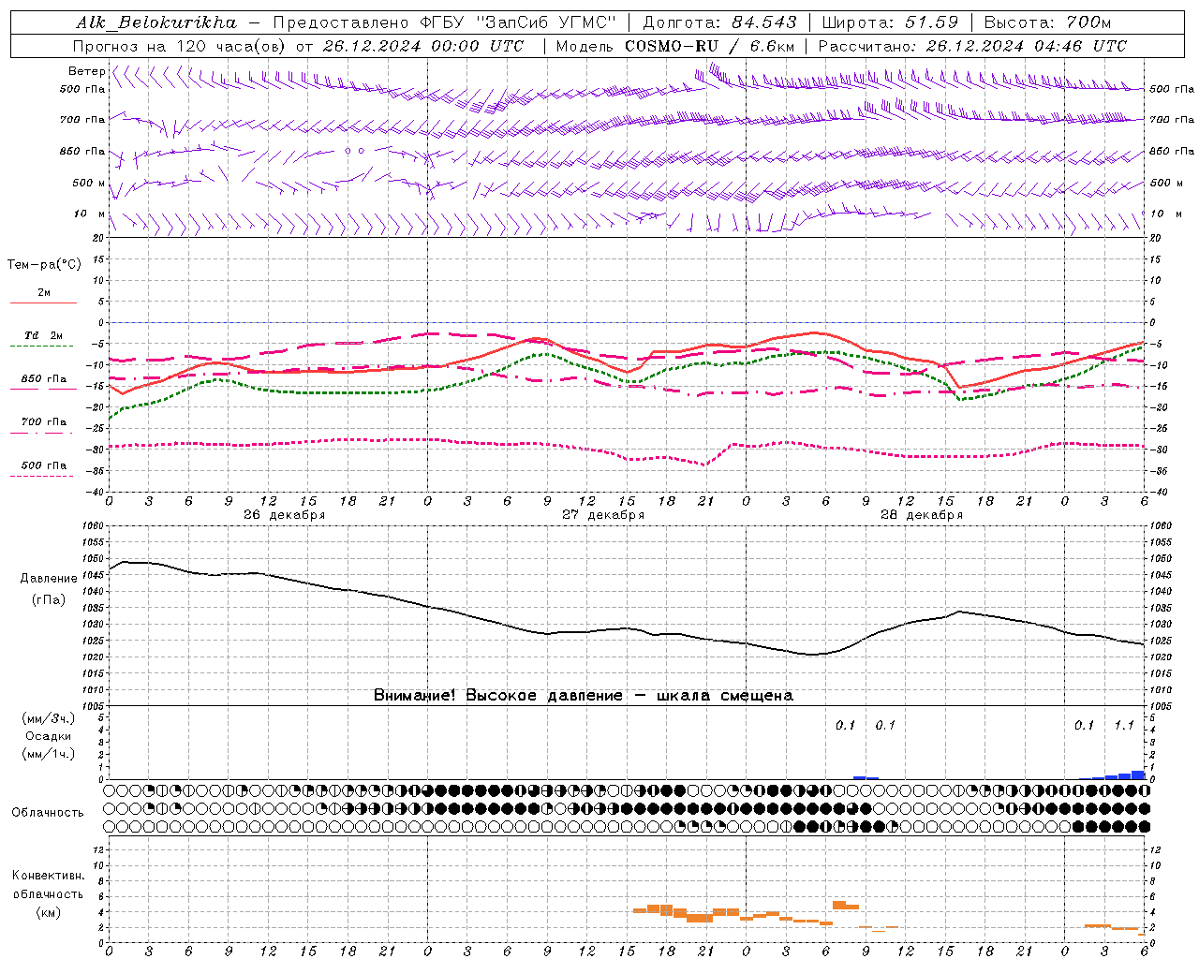Click the "(мм/3ч.)" precipitation unit label

click(49, 719)
